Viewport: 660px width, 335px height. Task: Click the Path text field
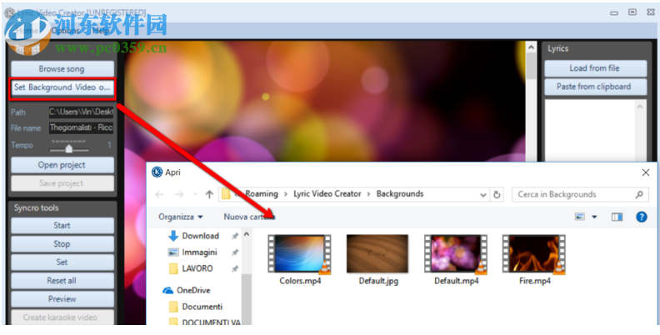tap(81, 112)
